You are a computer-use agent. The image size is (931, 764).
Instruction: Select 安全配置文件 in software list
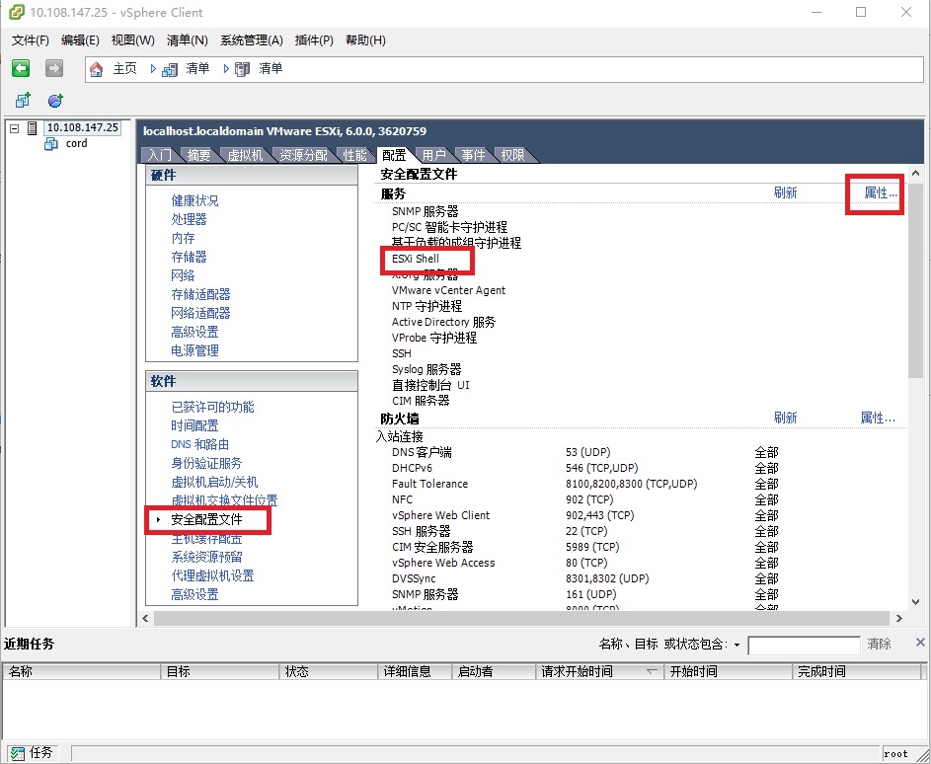pos(206,520)
